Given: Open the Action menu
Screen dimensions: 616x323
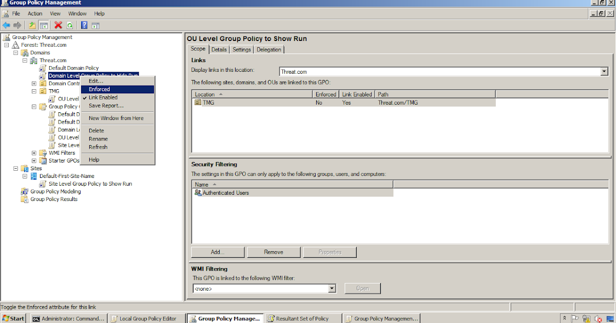Looking at the screenshot, I should (x=35, y=13).
